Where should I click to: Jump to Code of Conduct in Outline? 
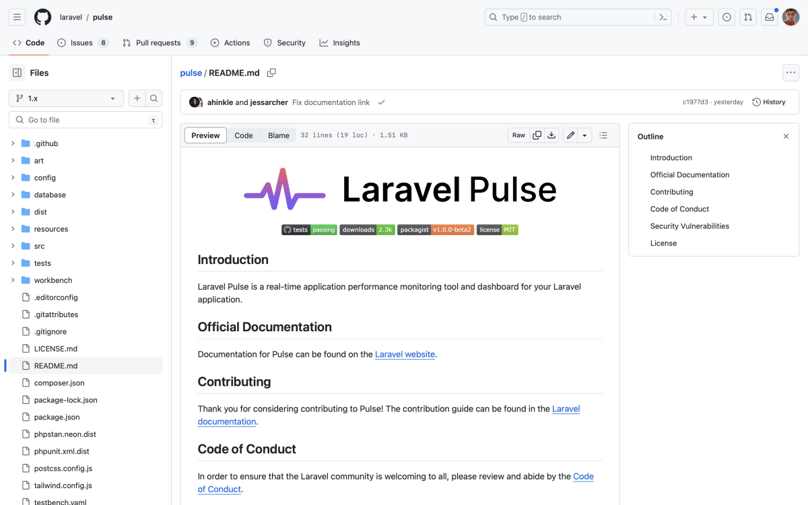pos(679,209)
